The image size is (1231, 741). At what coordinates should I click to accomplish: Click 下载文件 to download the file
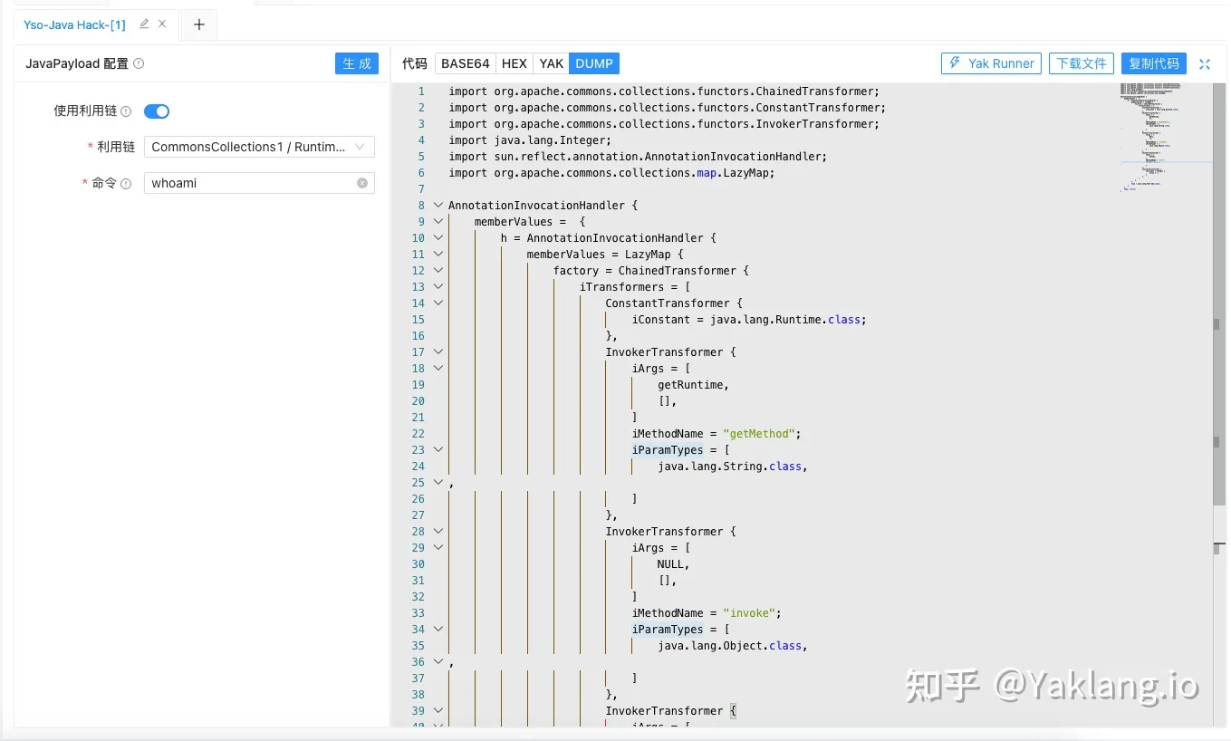pyautogui.click(x=1082, y=63)
